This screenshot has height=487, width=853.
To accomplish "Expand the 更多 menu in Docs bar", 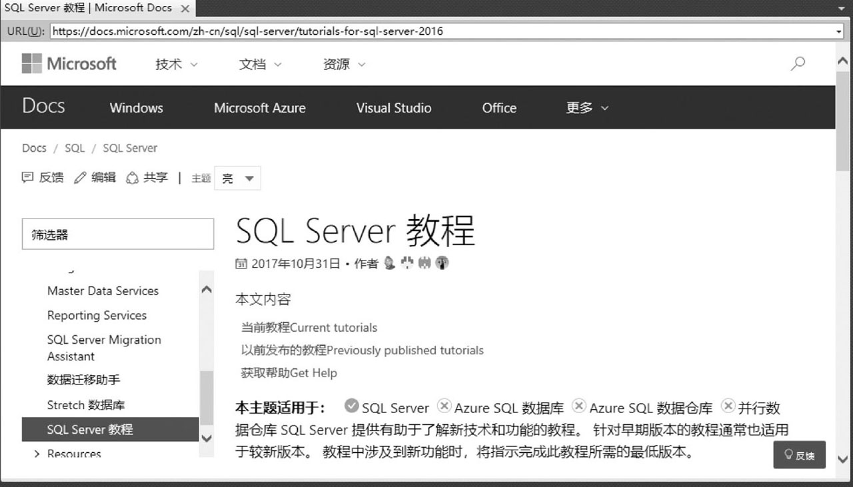I will coord(587,107).
